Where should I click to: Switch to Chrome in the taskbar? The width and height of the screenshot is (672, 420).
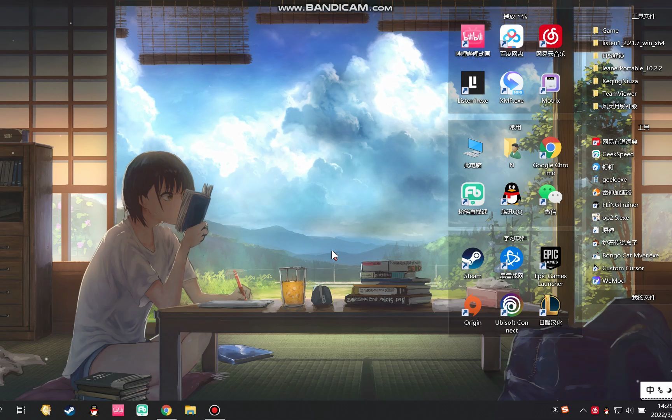click(166, 410)
